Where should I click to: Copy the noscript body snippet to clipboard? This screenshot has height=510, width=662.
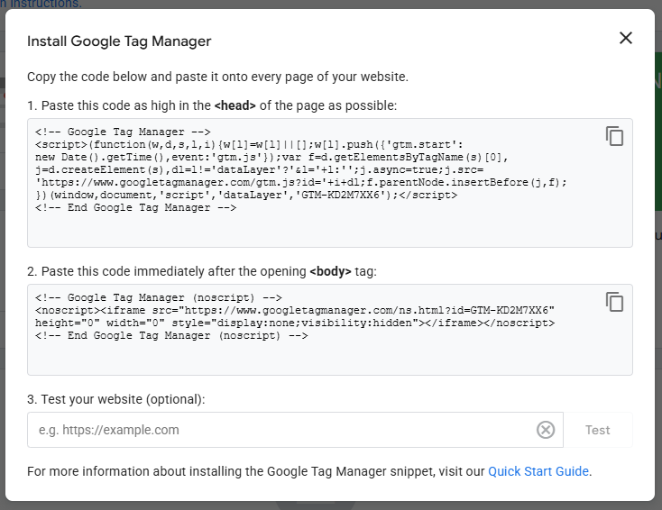[614, 302]
